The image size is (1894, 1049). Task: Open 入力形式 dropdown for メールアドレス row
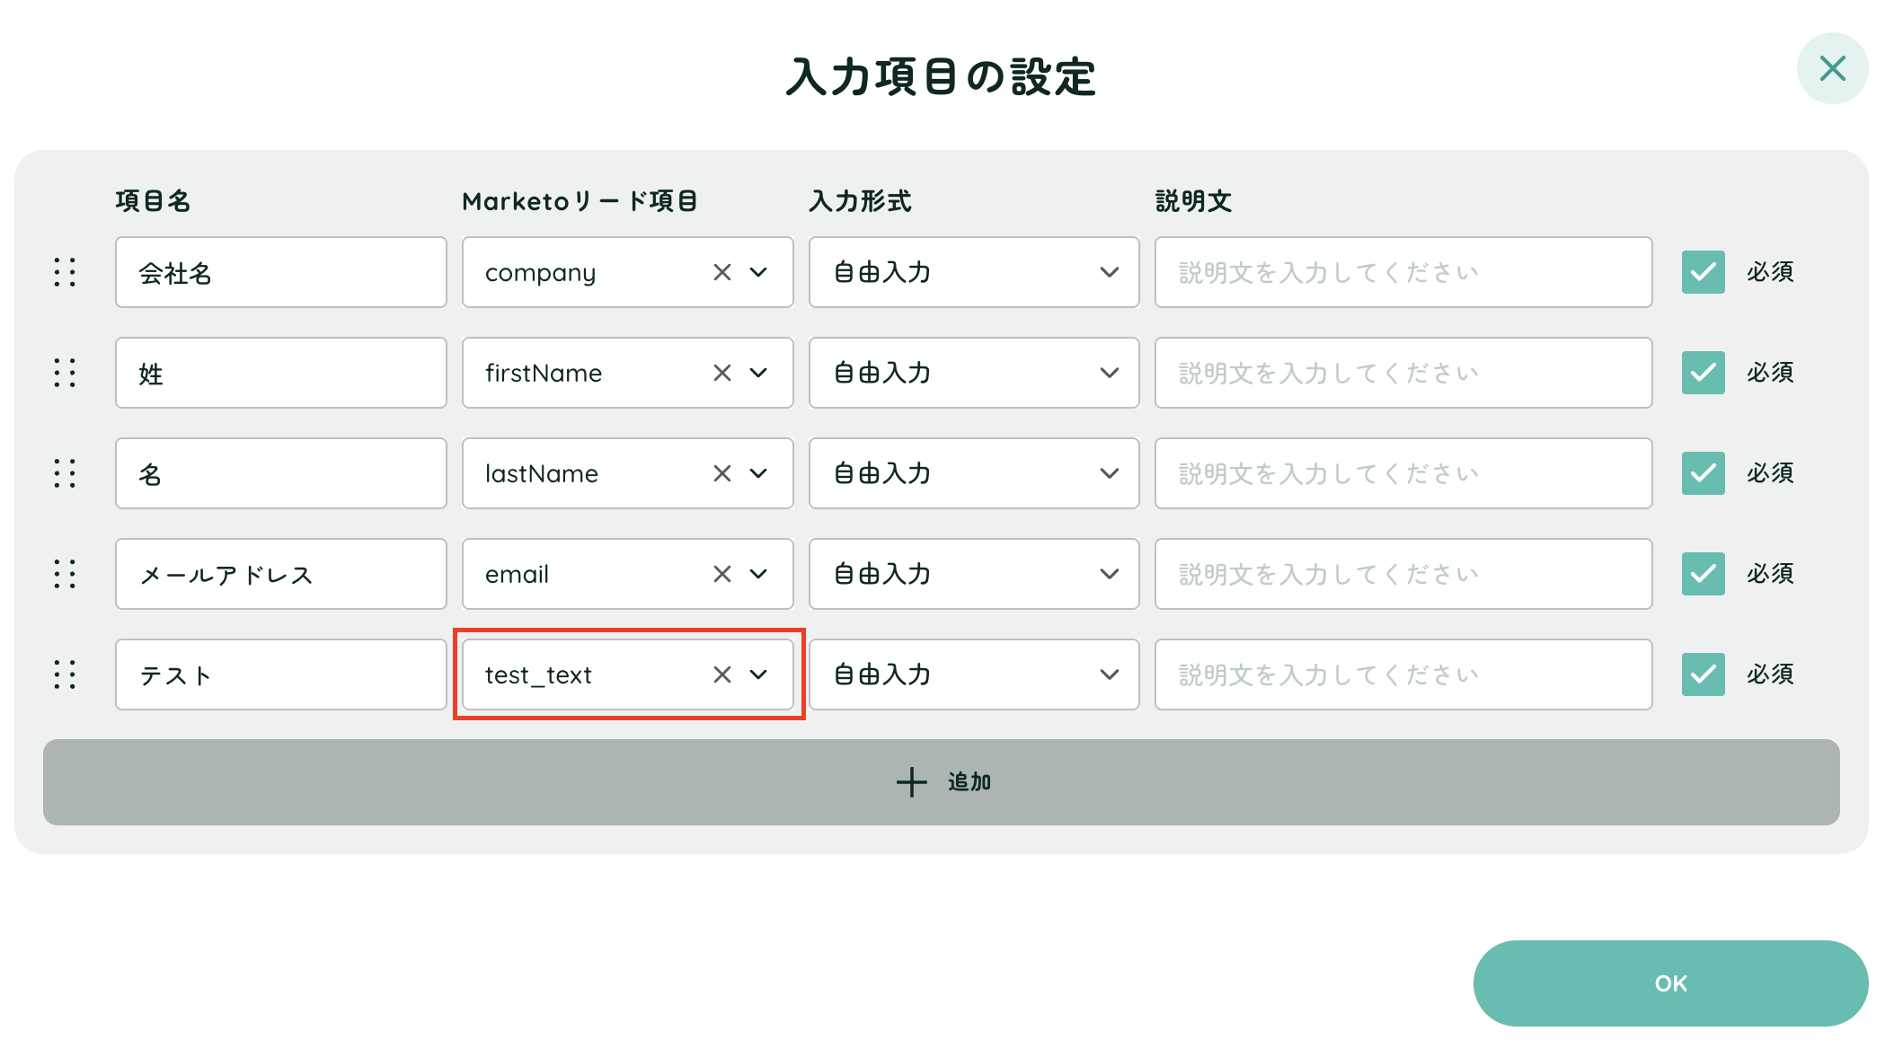click(x=974, y=574)
